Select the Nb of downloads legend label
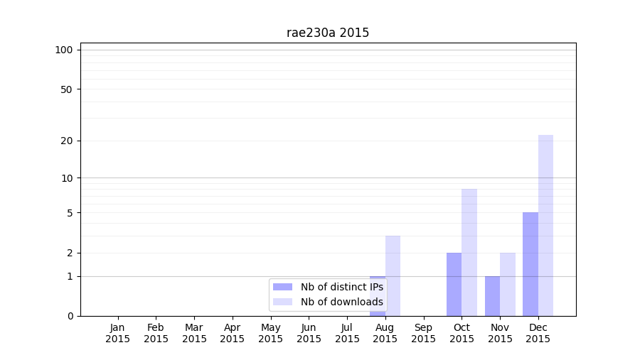This screenshot has height=355, width=640. pyautogui.click(x=341, y=302)
